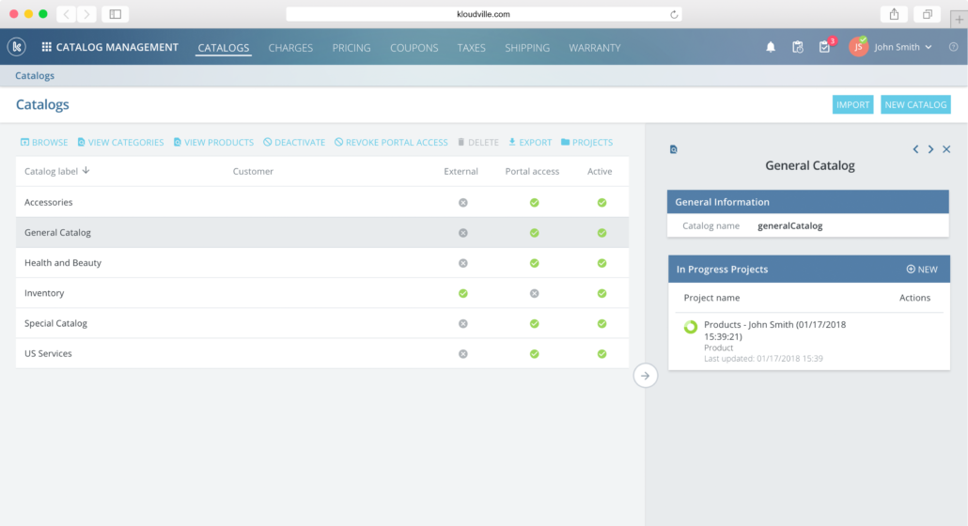Click project progress ring icon
The height and width of the screenshot is (526, 968).
691,327
